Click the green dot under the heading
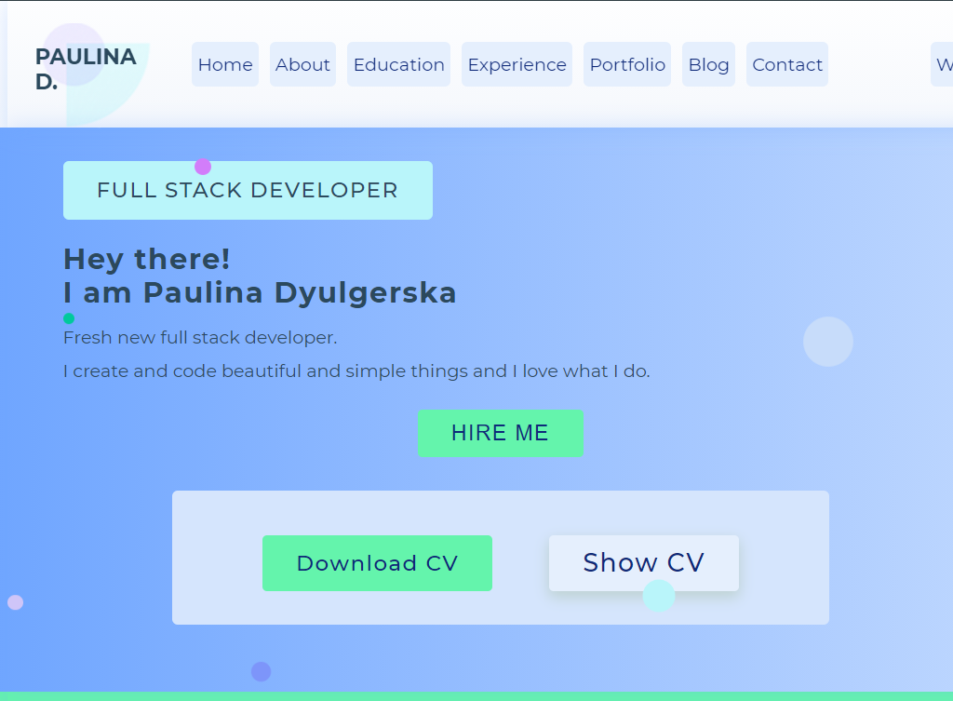The height and width of the screenshot is (701, 953). [x=69, y=317]
